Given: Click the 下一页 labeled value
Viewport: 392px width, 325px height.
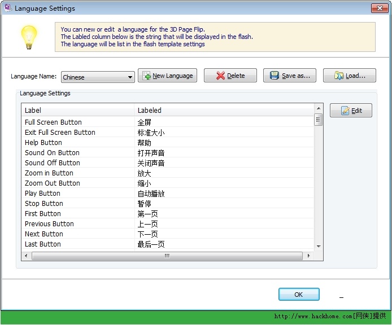Looking at the screenshot, I should (x=148, y=234).
